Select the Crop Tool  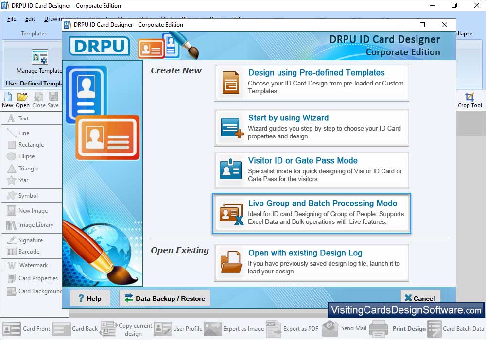[470, 101]
